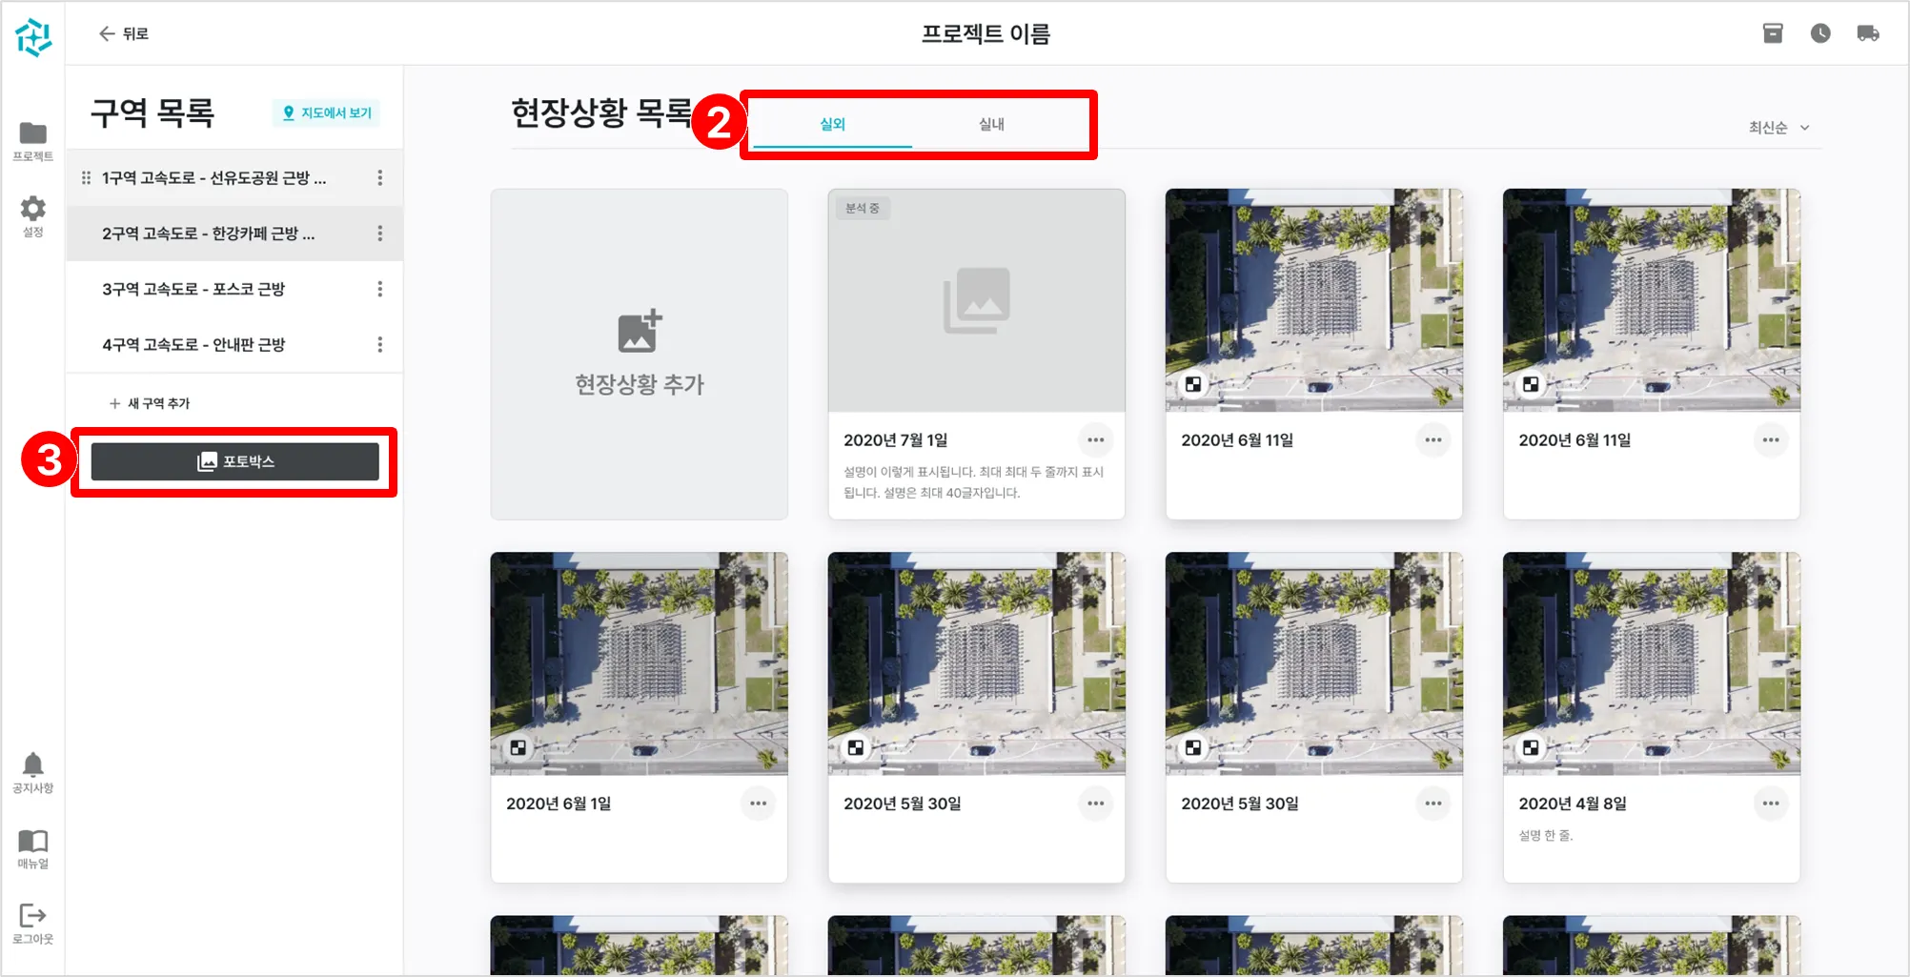Click the drag handle beside 1구역 고속도로
Image resolution: width=1910 pixels, height=977 pixels.
pyautogui.click(x=86, y=177)
